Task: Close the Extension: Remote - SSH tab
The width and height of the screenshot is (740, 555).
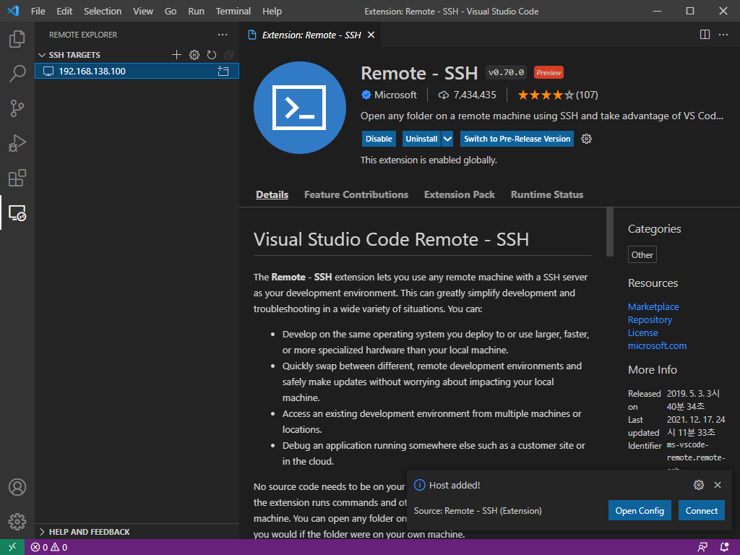Action: coord(371,35)
